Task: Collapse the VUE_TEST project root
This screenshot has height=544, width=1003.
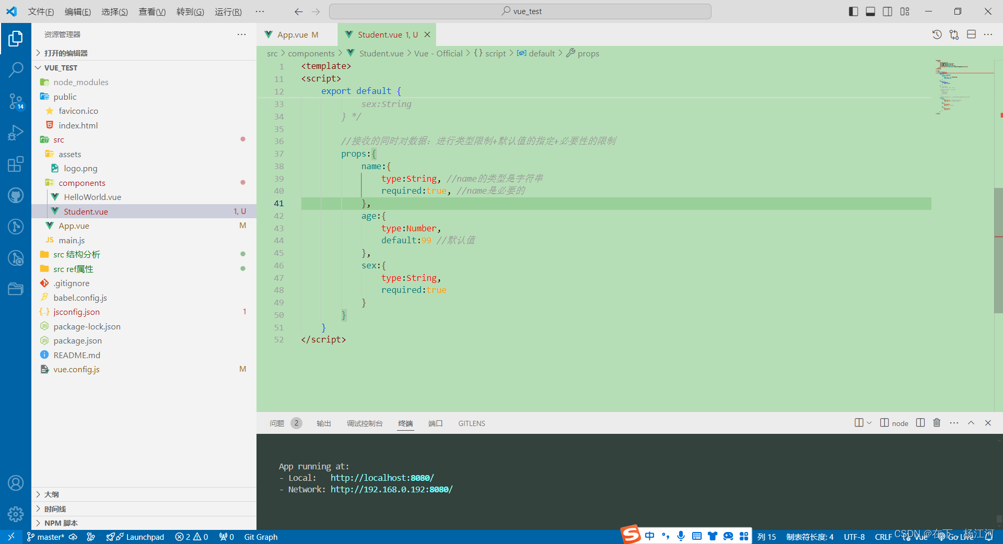Action: 144,68
